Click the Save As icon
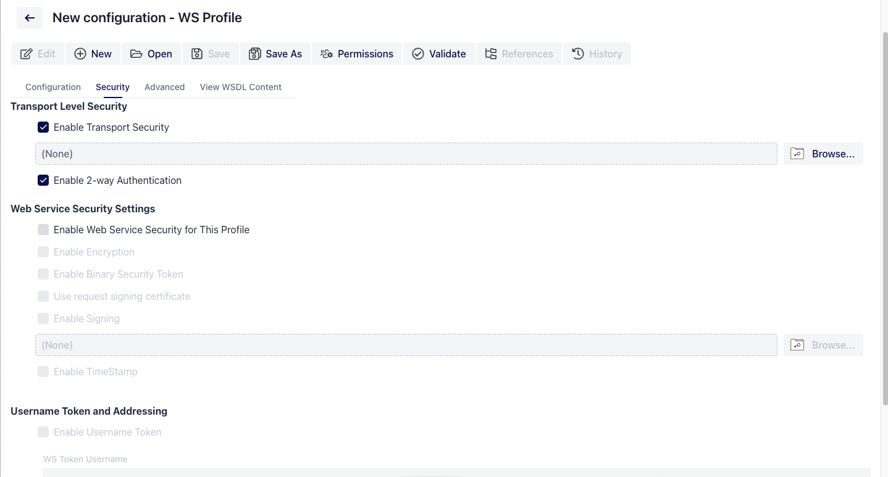 pyautogui.click(x=256, y=54)
